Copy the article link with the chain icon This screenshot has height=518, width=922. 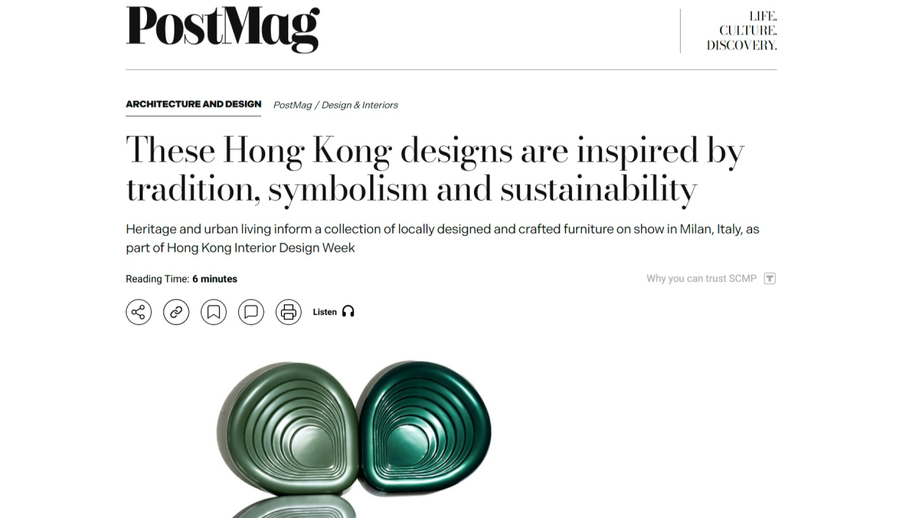[176, 312]
